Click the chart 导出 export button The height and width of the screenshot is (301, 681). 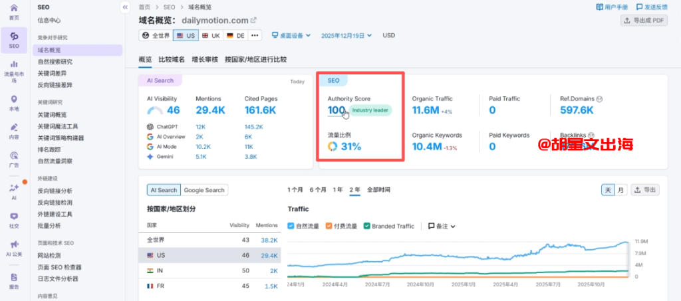point(645,189)
